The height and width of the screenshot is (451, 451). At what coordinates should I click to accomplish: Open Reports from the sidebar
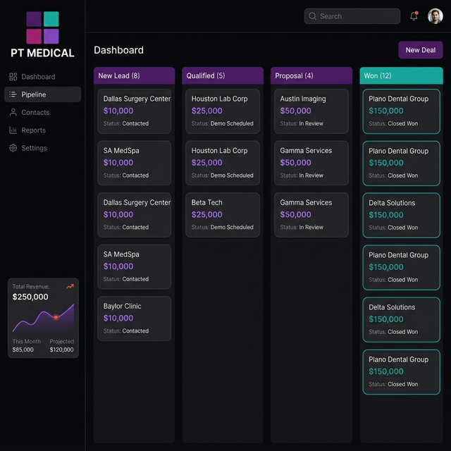point(42,130)
